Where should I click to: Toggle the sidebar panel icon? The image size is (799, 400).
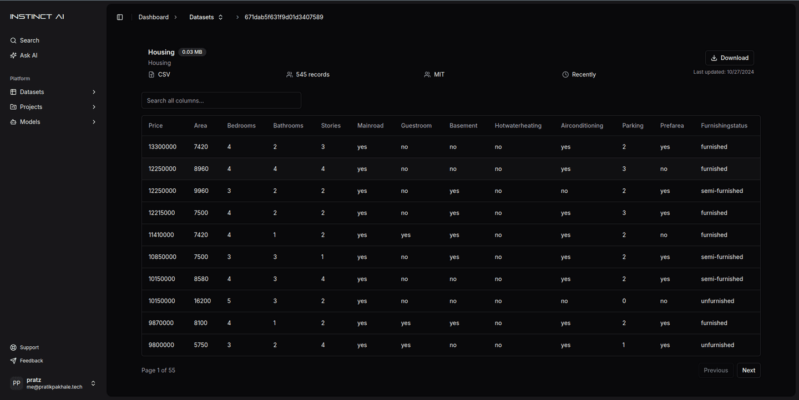pyautogui.click(x=120, y=17)
